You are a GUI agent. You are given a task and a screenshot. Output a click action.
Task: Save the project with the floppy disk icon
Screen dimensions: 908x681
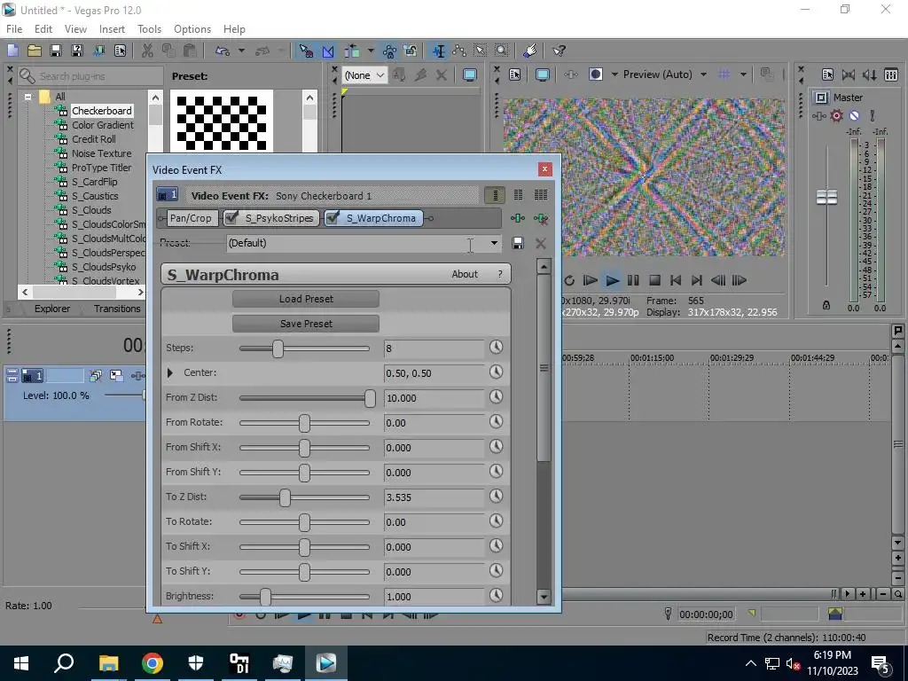coord(56,51)
